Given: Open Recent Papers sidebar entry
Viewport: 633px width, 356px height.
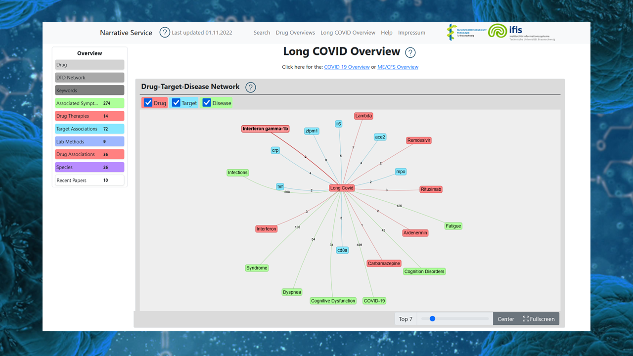Looking at the screenshot, I should (90, 180).
